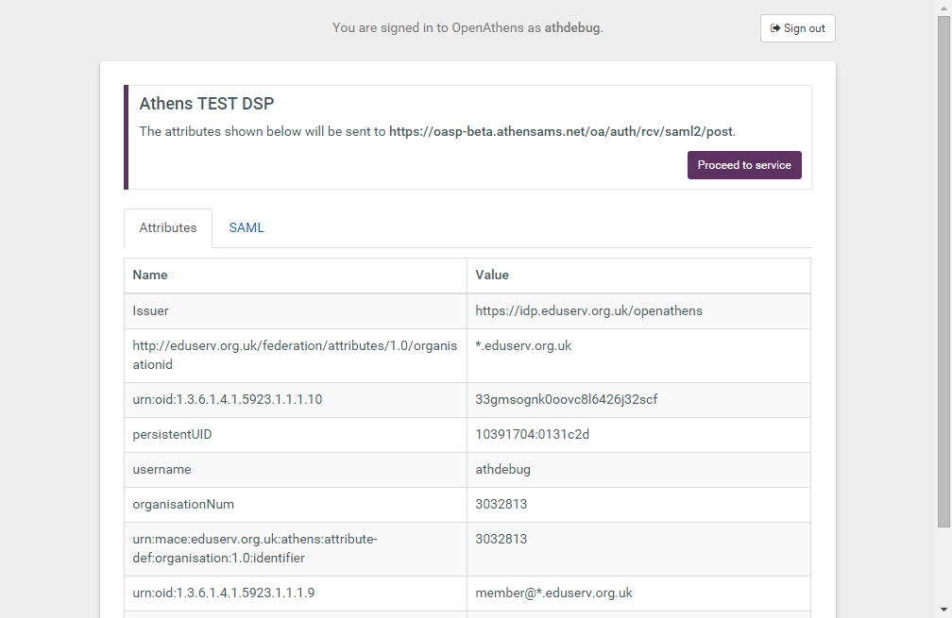The height and width of the screenshot is (618, 952).
Task: Click the username attribute name cell
Action: click(161, 469)
